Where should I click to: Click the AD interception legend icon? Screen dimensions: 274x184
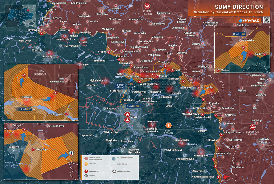coord(114,171)
